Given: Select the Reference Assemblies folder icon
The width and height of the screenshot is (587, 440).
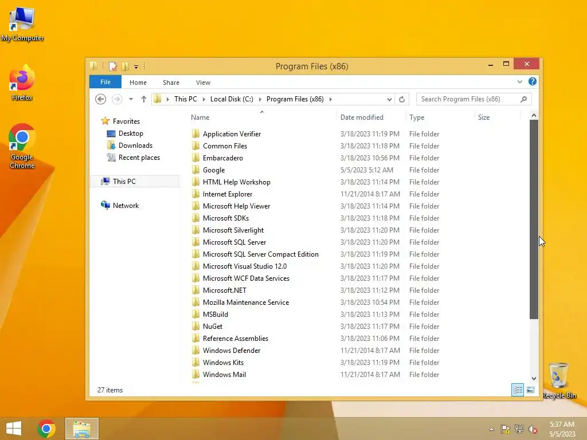Looking at the screenshot, I should point(195,338).
